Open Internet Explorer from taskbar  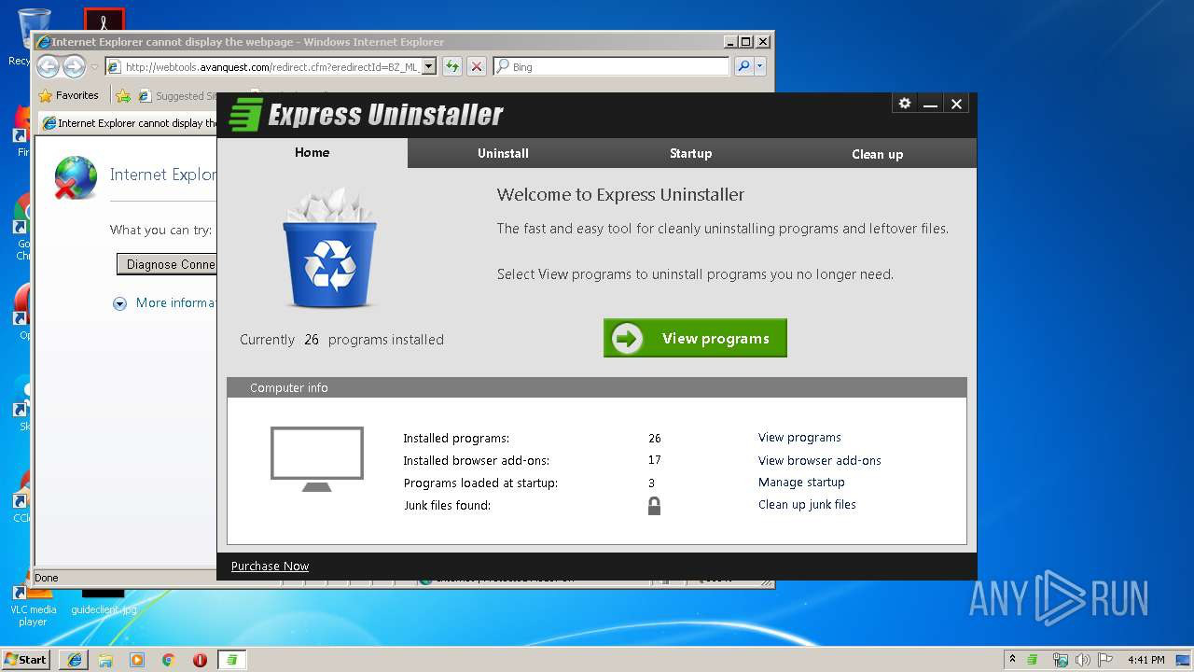click(74, 660)
